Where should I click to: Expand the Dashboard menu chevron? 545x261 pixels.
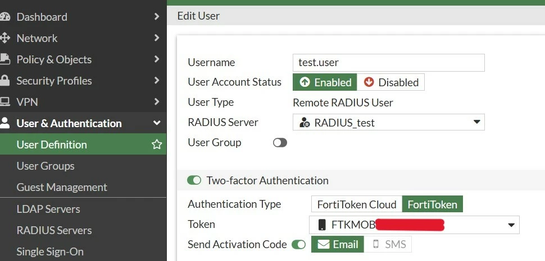[157, 16]
